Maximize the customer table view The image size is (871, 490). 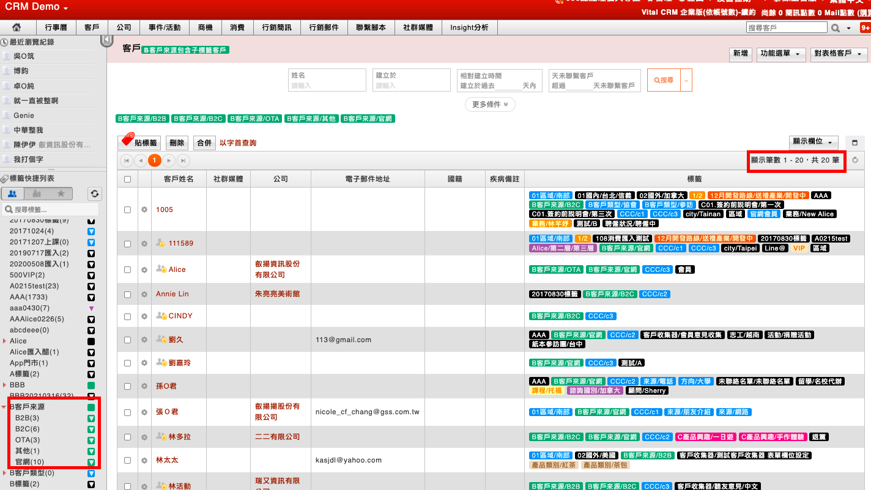854,142
